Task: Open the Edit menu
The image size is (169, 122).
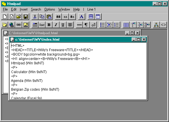Action: [x=14, y=10]
